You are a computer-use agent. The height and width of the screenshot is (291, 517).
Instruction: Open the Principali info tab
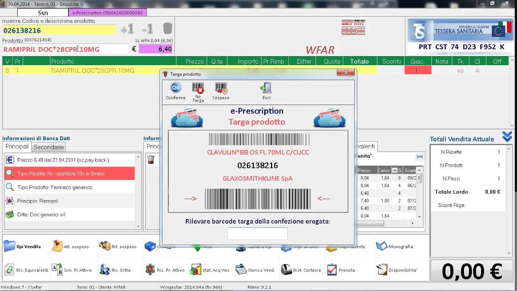(17, 147)
